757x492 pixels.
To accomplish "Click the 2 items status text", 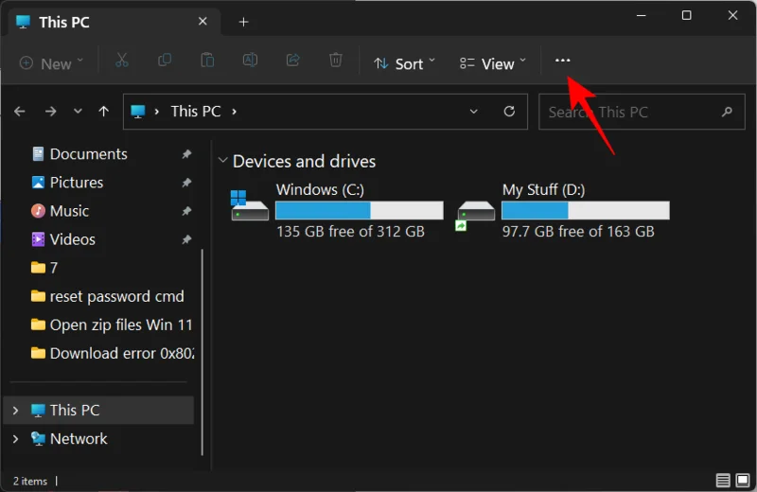I will (30, 481).
